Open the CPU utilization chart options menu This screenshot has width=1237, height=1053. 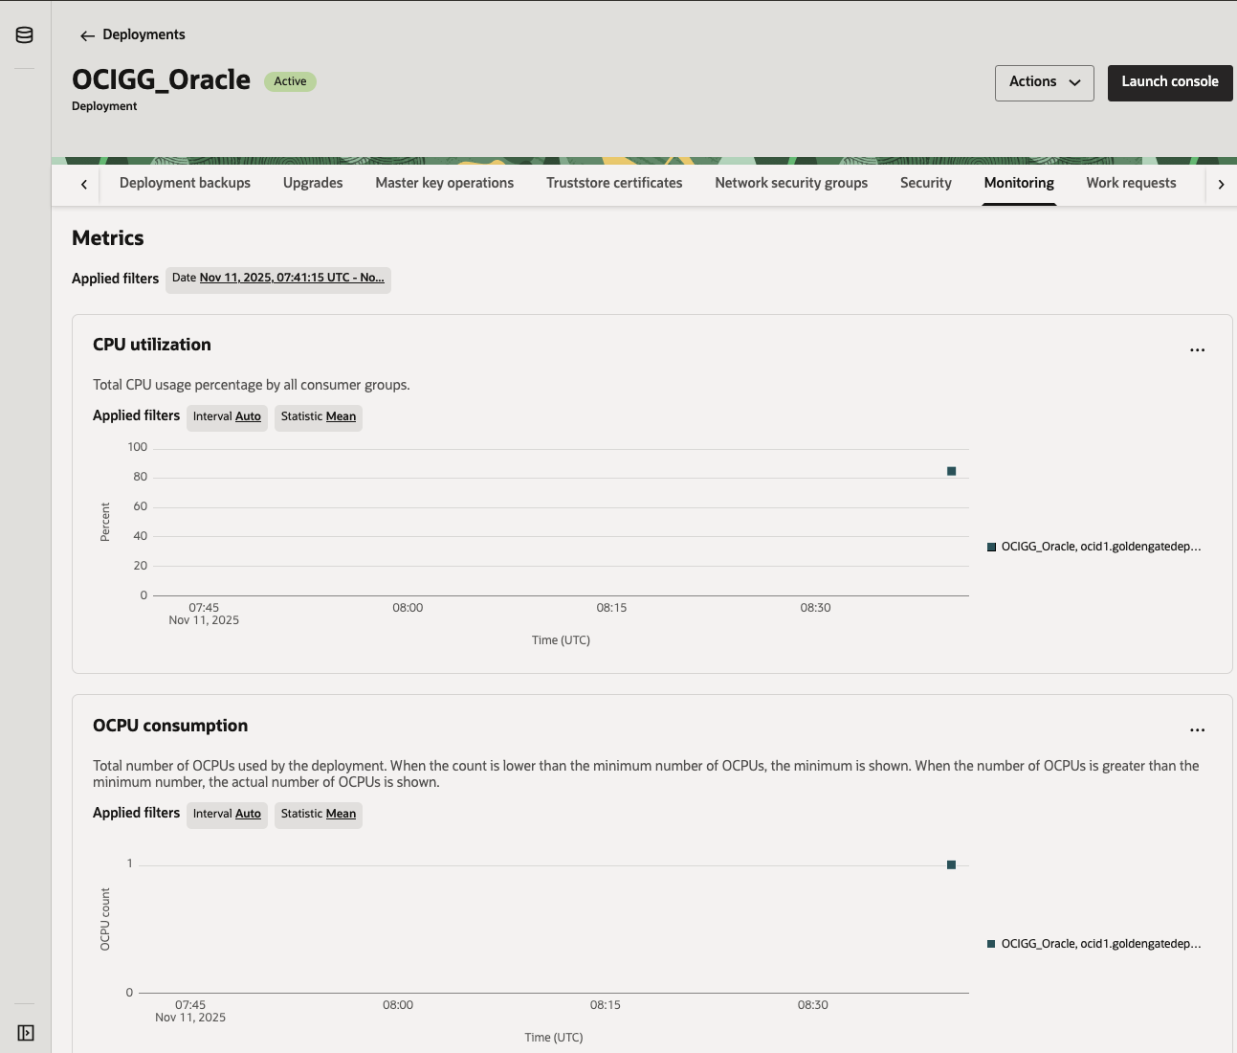pos(1197,349)
